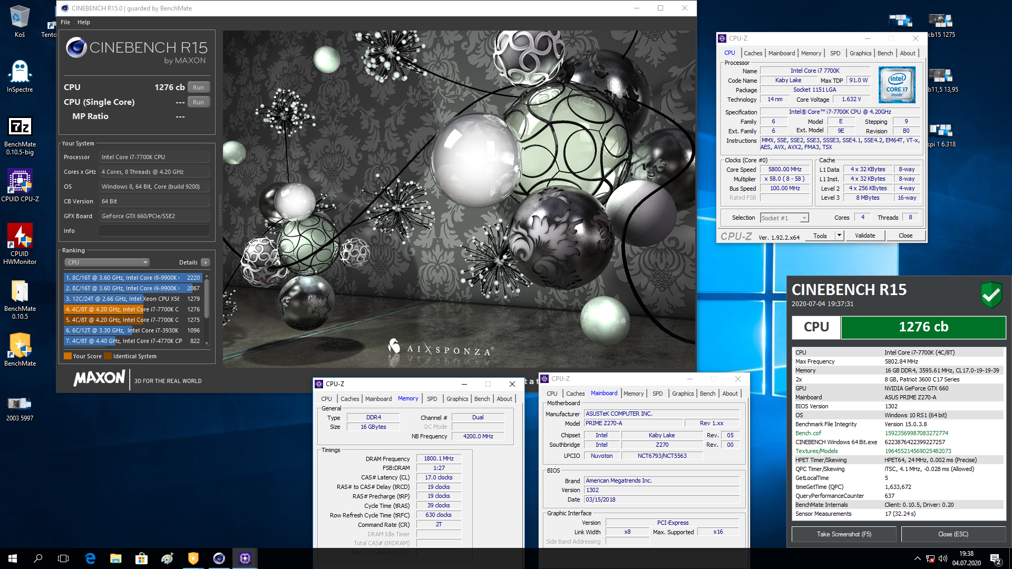This screenshot has width=1012, height=569.
Task: Select the orange '4. 4C/8T @ 4.20 GHz' ranking row
Action: click(x=133, y=309)
